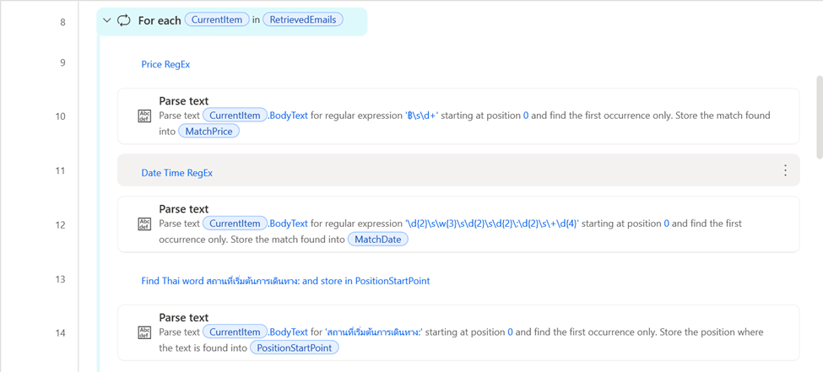Select the PositionStartPoint variable pill
Image resolution: width=823 pixels, height=372 pixels.
pos(295,347)
